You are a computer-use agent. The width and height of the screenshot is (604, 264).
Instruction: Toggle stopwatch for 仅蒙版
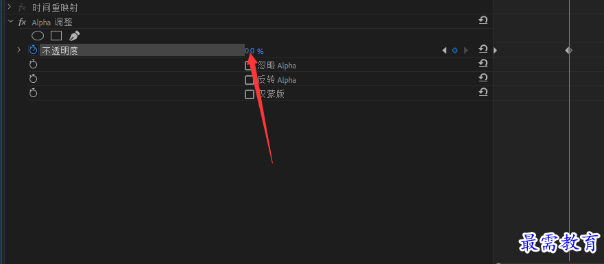(x=34, y=93)
